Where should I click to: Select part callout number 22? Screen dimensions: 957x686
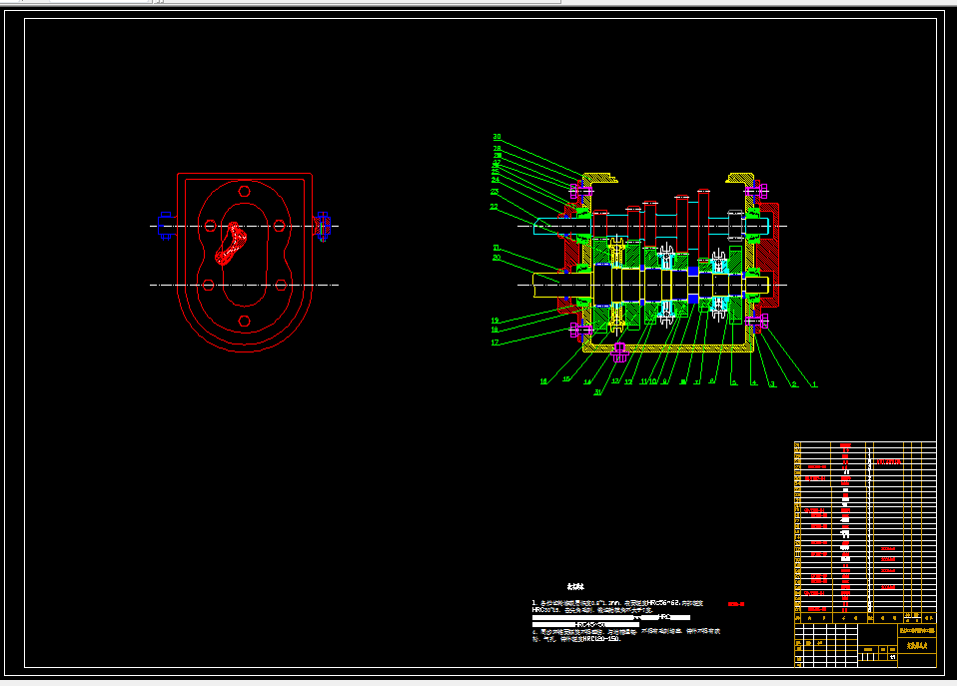click(x=493, y=207)
